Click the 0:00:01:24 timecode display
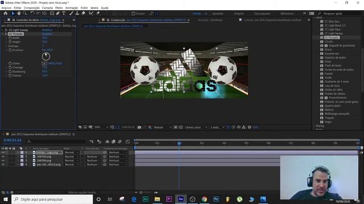This screenshot has height=204, width=364. tap(13, 140)
